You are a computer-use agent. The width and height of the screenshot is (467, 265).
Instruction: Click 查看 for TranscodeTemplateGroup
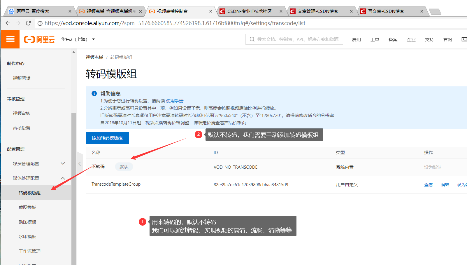point(428,184)
